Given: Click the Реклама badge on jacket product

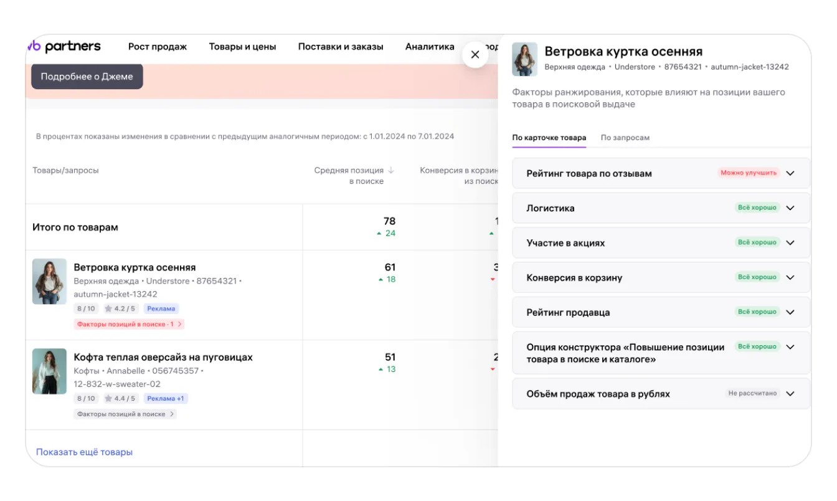Looking at the screenshot, I should (161, 308).
